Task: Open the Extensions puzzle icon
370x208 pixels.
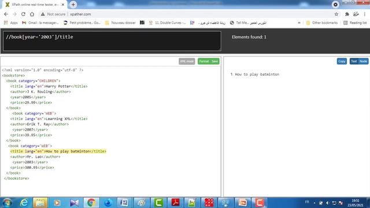Action: [347, 14]
